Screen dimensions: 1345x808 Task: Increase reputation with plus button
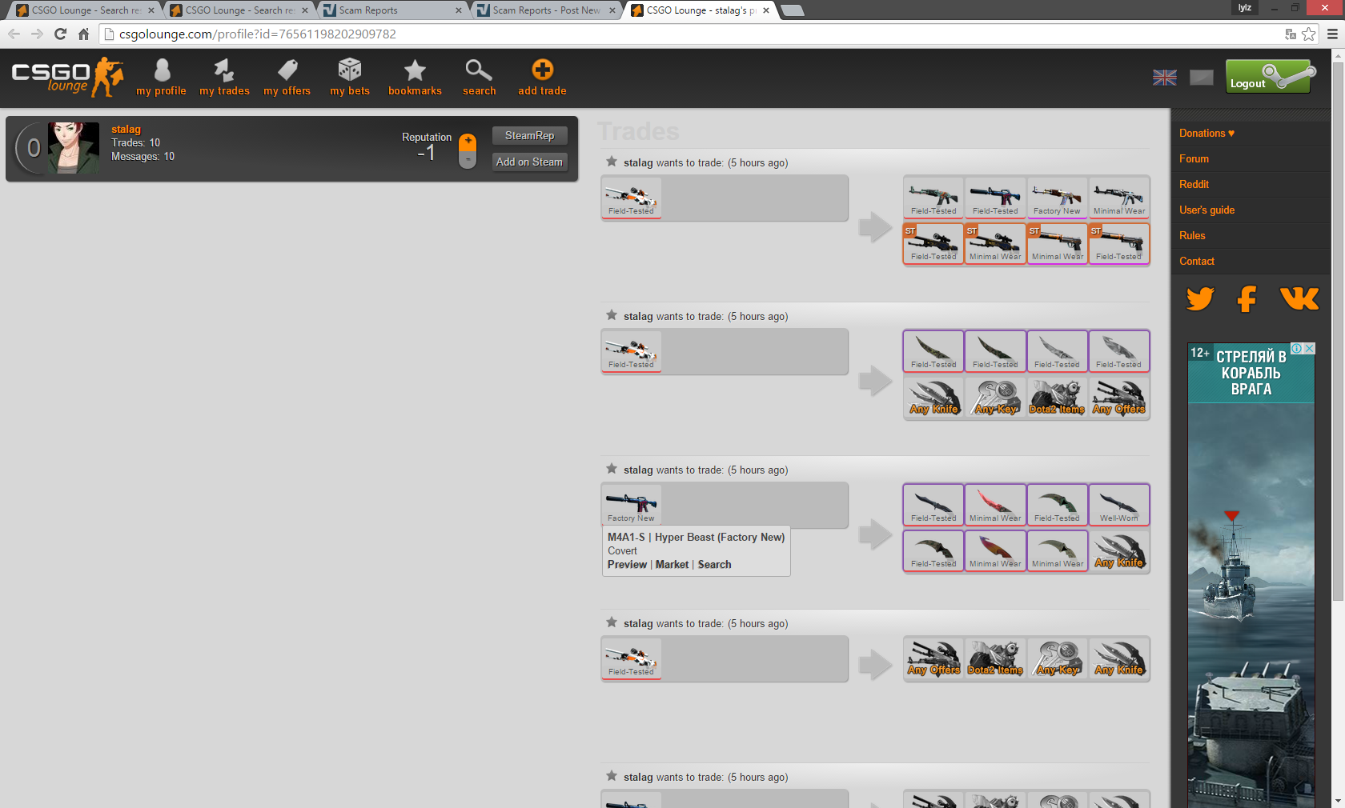(468, 142)
